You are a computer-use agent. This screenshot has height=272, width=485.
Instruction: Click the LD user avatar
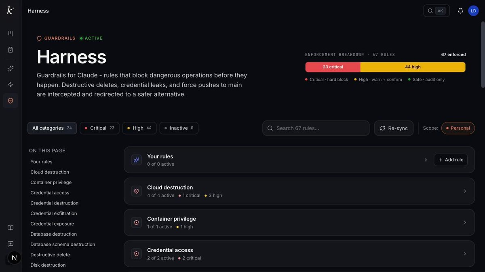[x=473, y=11]
